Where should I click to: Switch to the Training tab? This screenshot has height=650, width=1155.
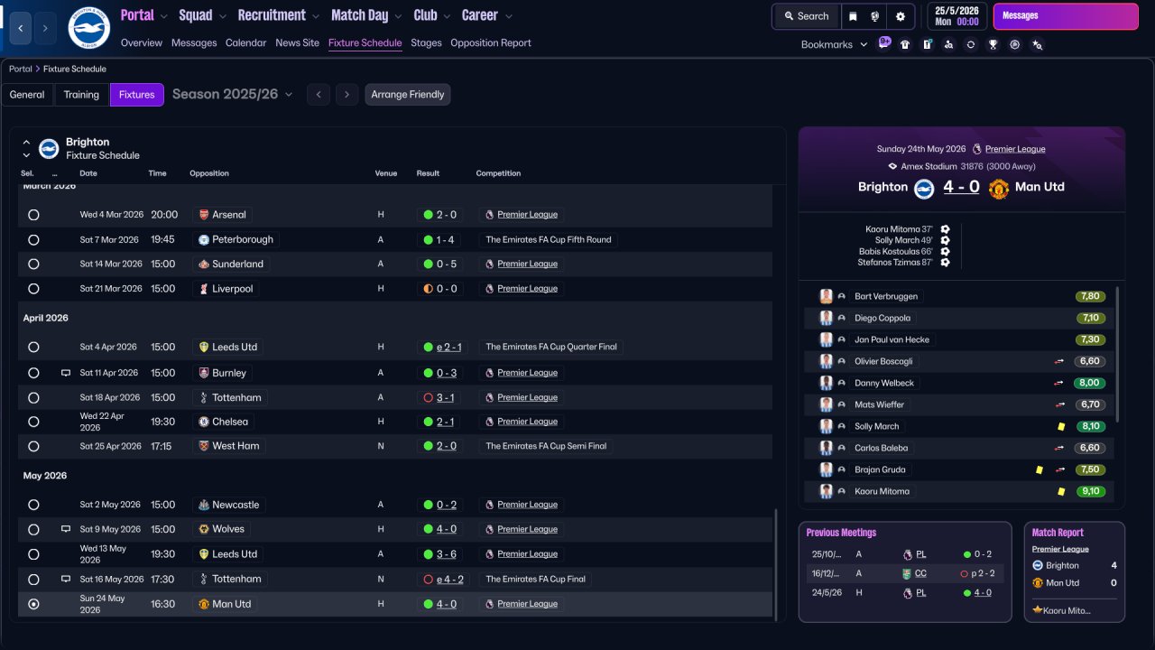tap(81, 95)
